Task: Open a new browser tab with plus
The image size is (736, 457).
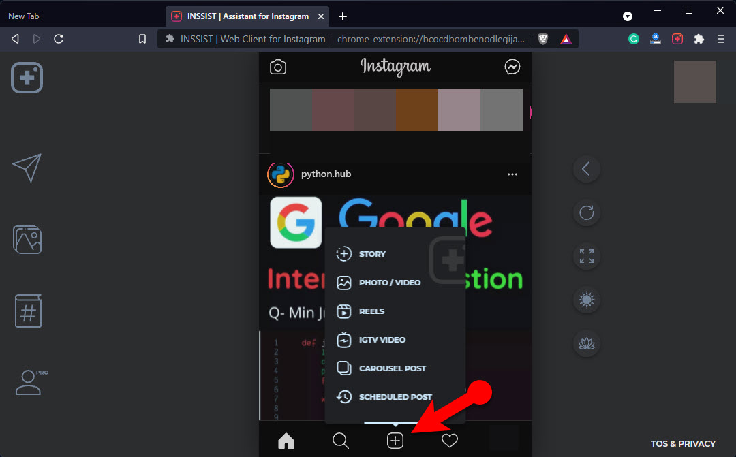Action: 343,16
